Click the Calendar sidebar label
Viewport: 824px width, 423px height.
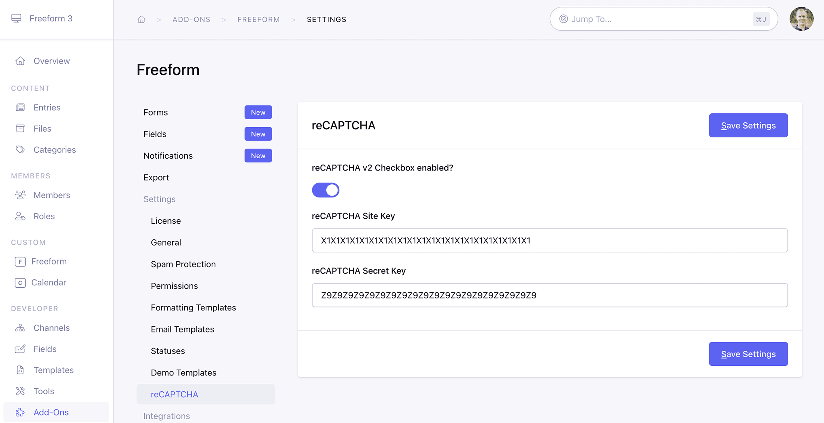(49, 283)
